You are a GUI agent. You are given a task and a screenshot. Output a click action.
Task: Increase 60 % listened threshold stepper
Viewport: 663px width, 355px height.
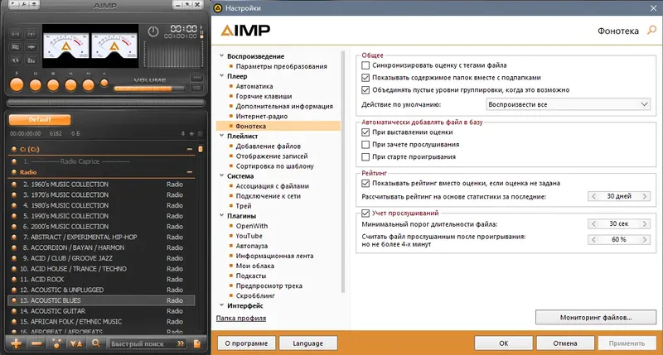point(645,239)
